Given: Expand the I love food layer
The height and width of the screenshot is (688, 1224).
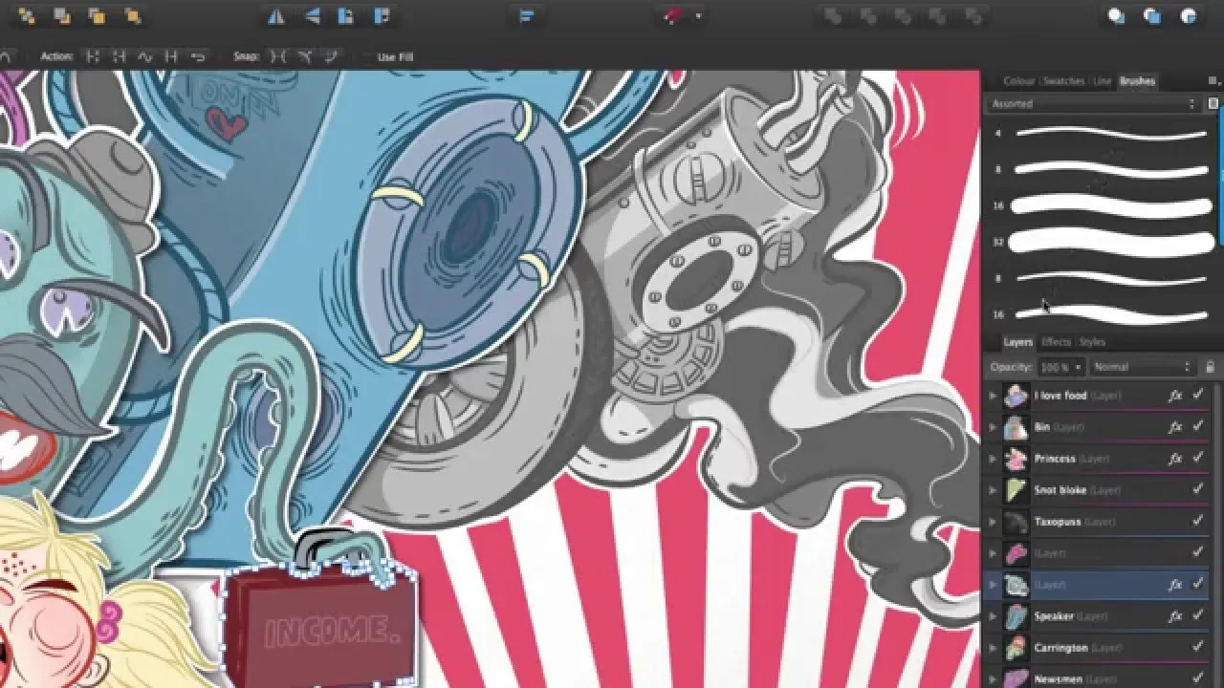Looking at the screenshot, I should coord(993,395).
